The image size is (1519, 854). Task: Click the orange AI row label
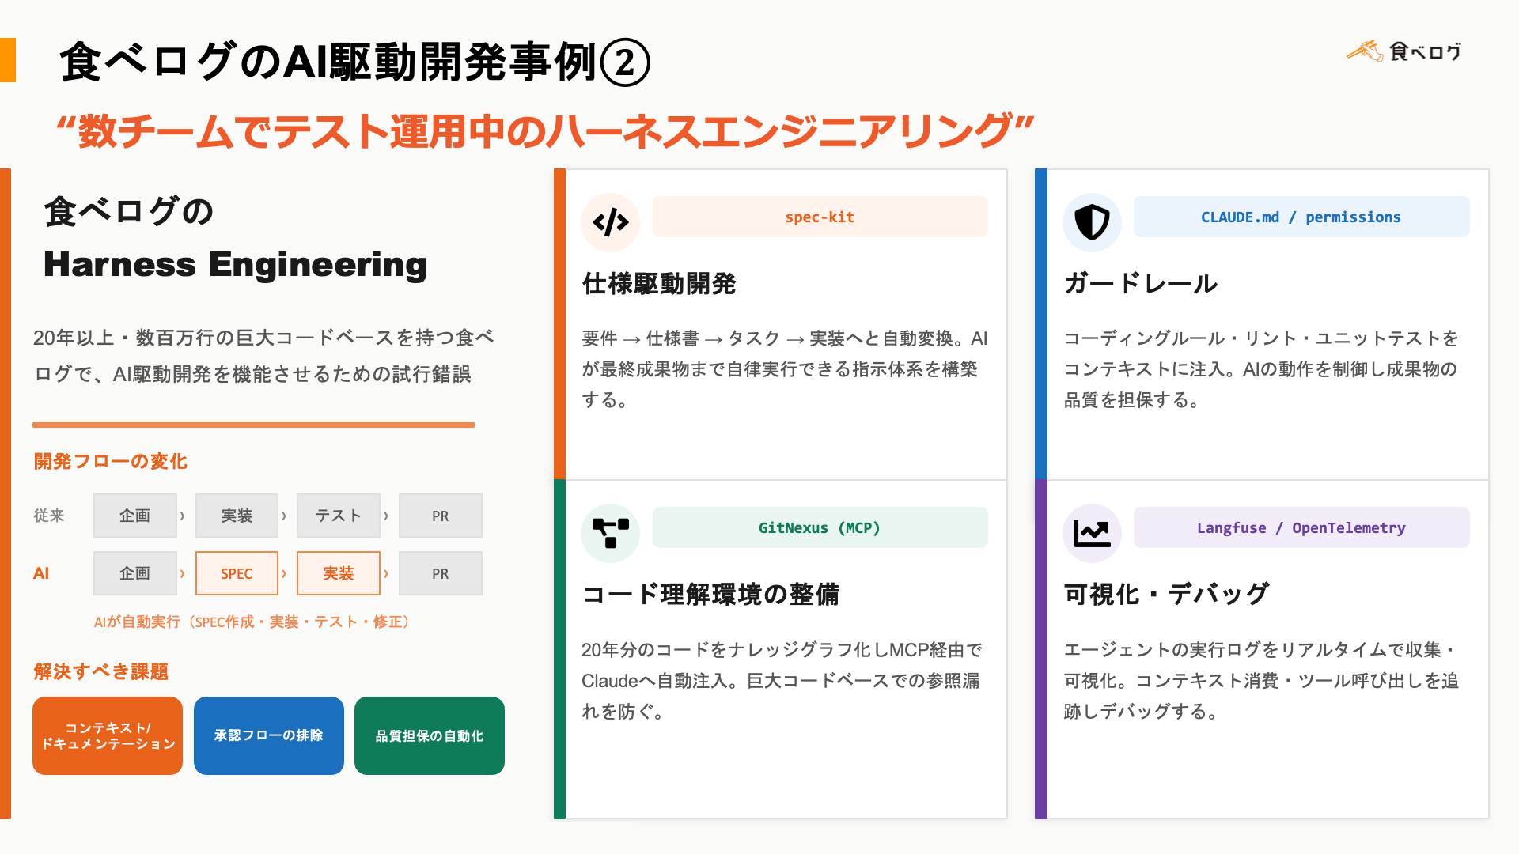point(41,573)
